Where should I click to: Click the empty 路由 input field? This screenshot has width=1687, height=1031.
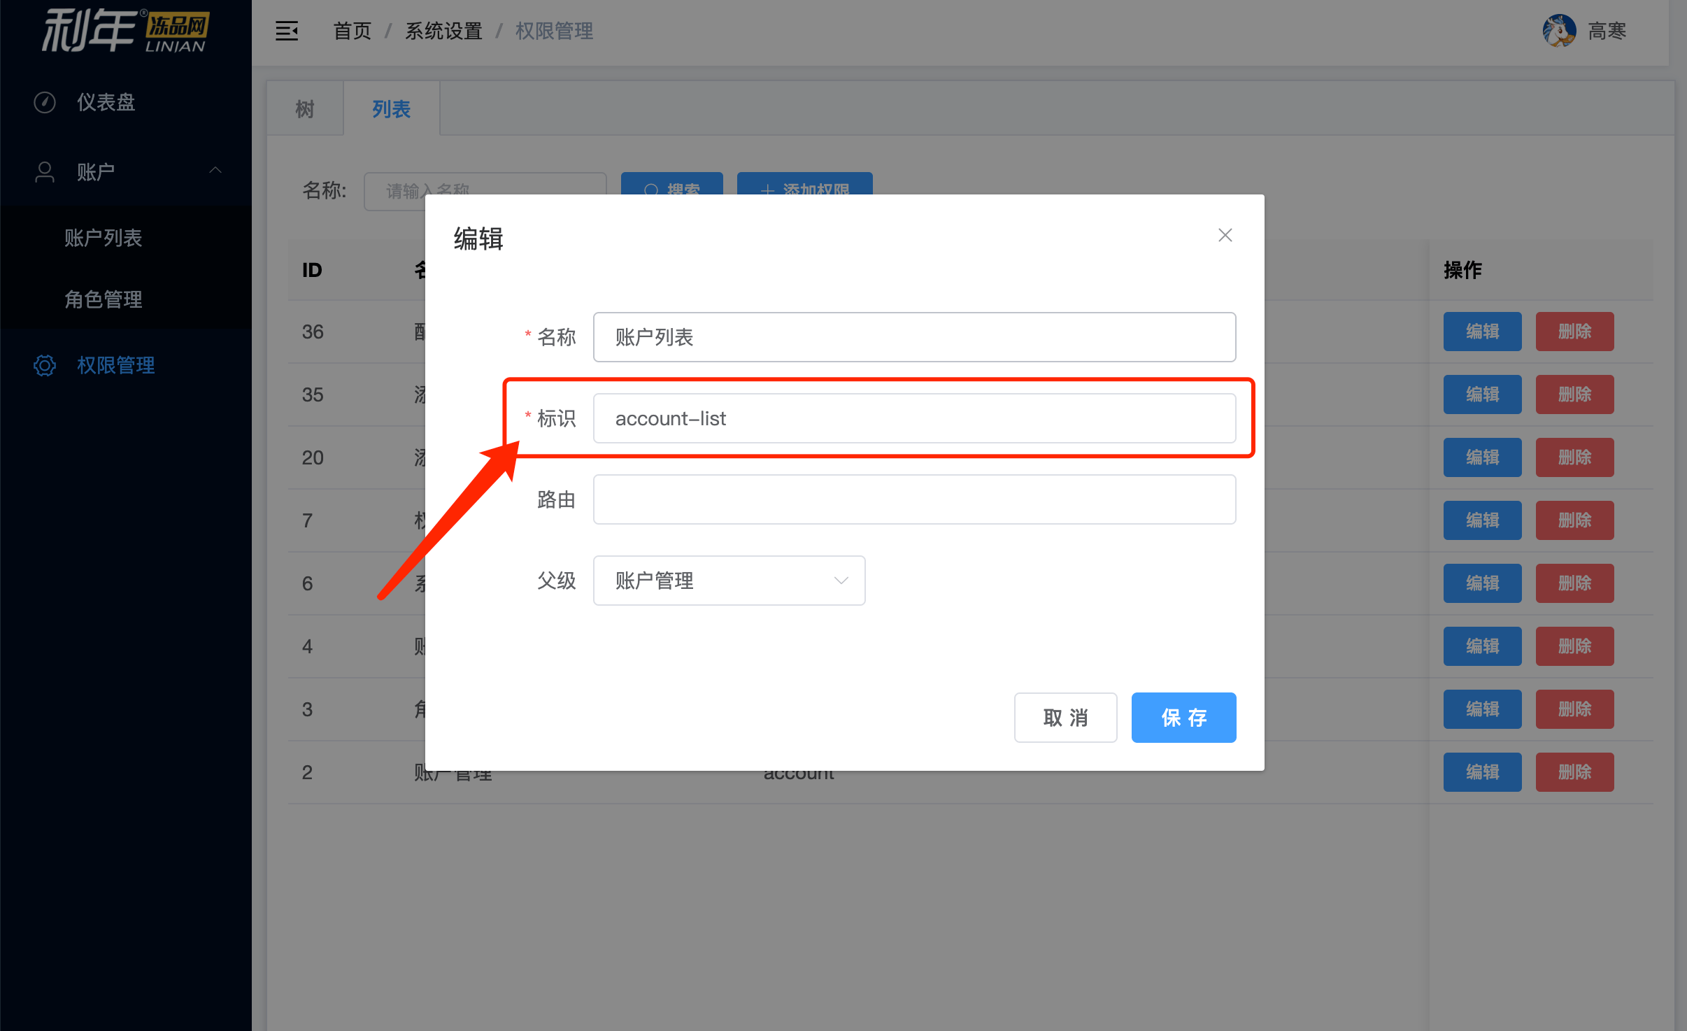tap(913, 499)
